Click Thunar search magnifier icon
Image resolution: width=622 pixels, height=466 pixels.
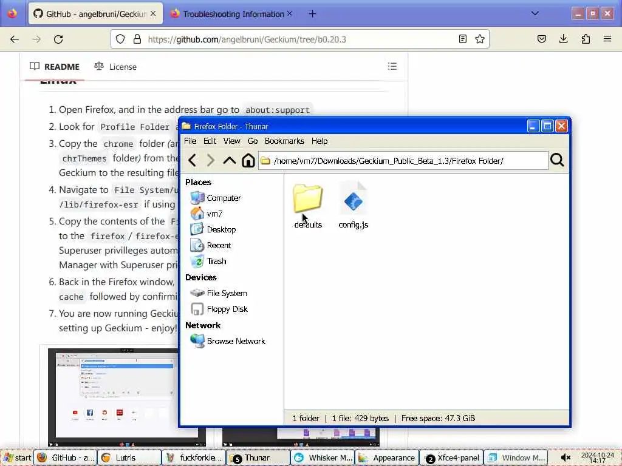(557, 160)
